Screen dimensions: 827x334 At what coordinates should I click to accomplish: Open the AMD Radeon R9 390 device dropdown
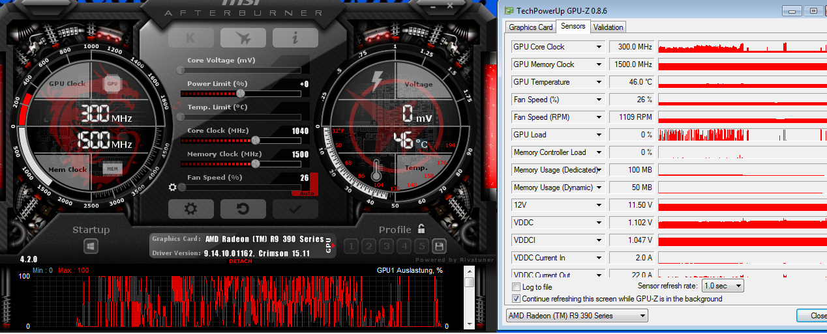pos(577,316)
